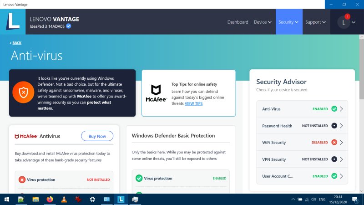
Task: Click the ENABLED status under Windows Defender
Action: (219, 178)
